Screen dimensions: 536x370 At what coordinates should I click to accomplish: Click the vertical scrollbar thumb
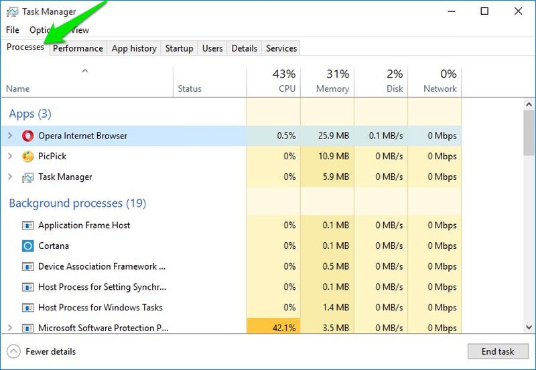point(529,132)
